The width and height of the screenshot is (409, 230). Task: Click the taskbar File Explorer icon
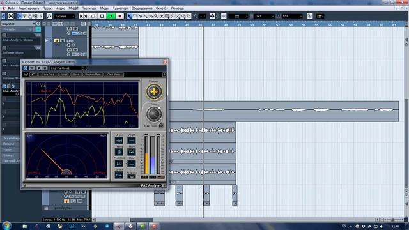(x=25, y=226)
